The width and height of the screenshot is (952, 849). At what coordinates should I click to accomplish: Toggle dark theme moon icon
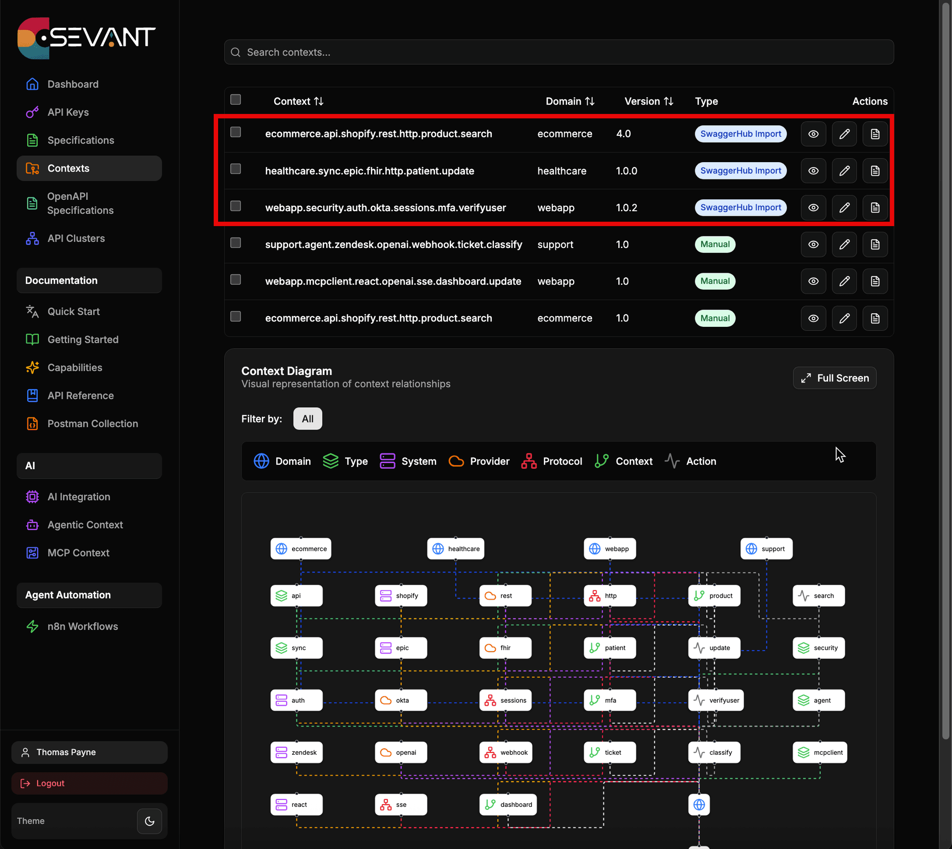tap(149, 821)
